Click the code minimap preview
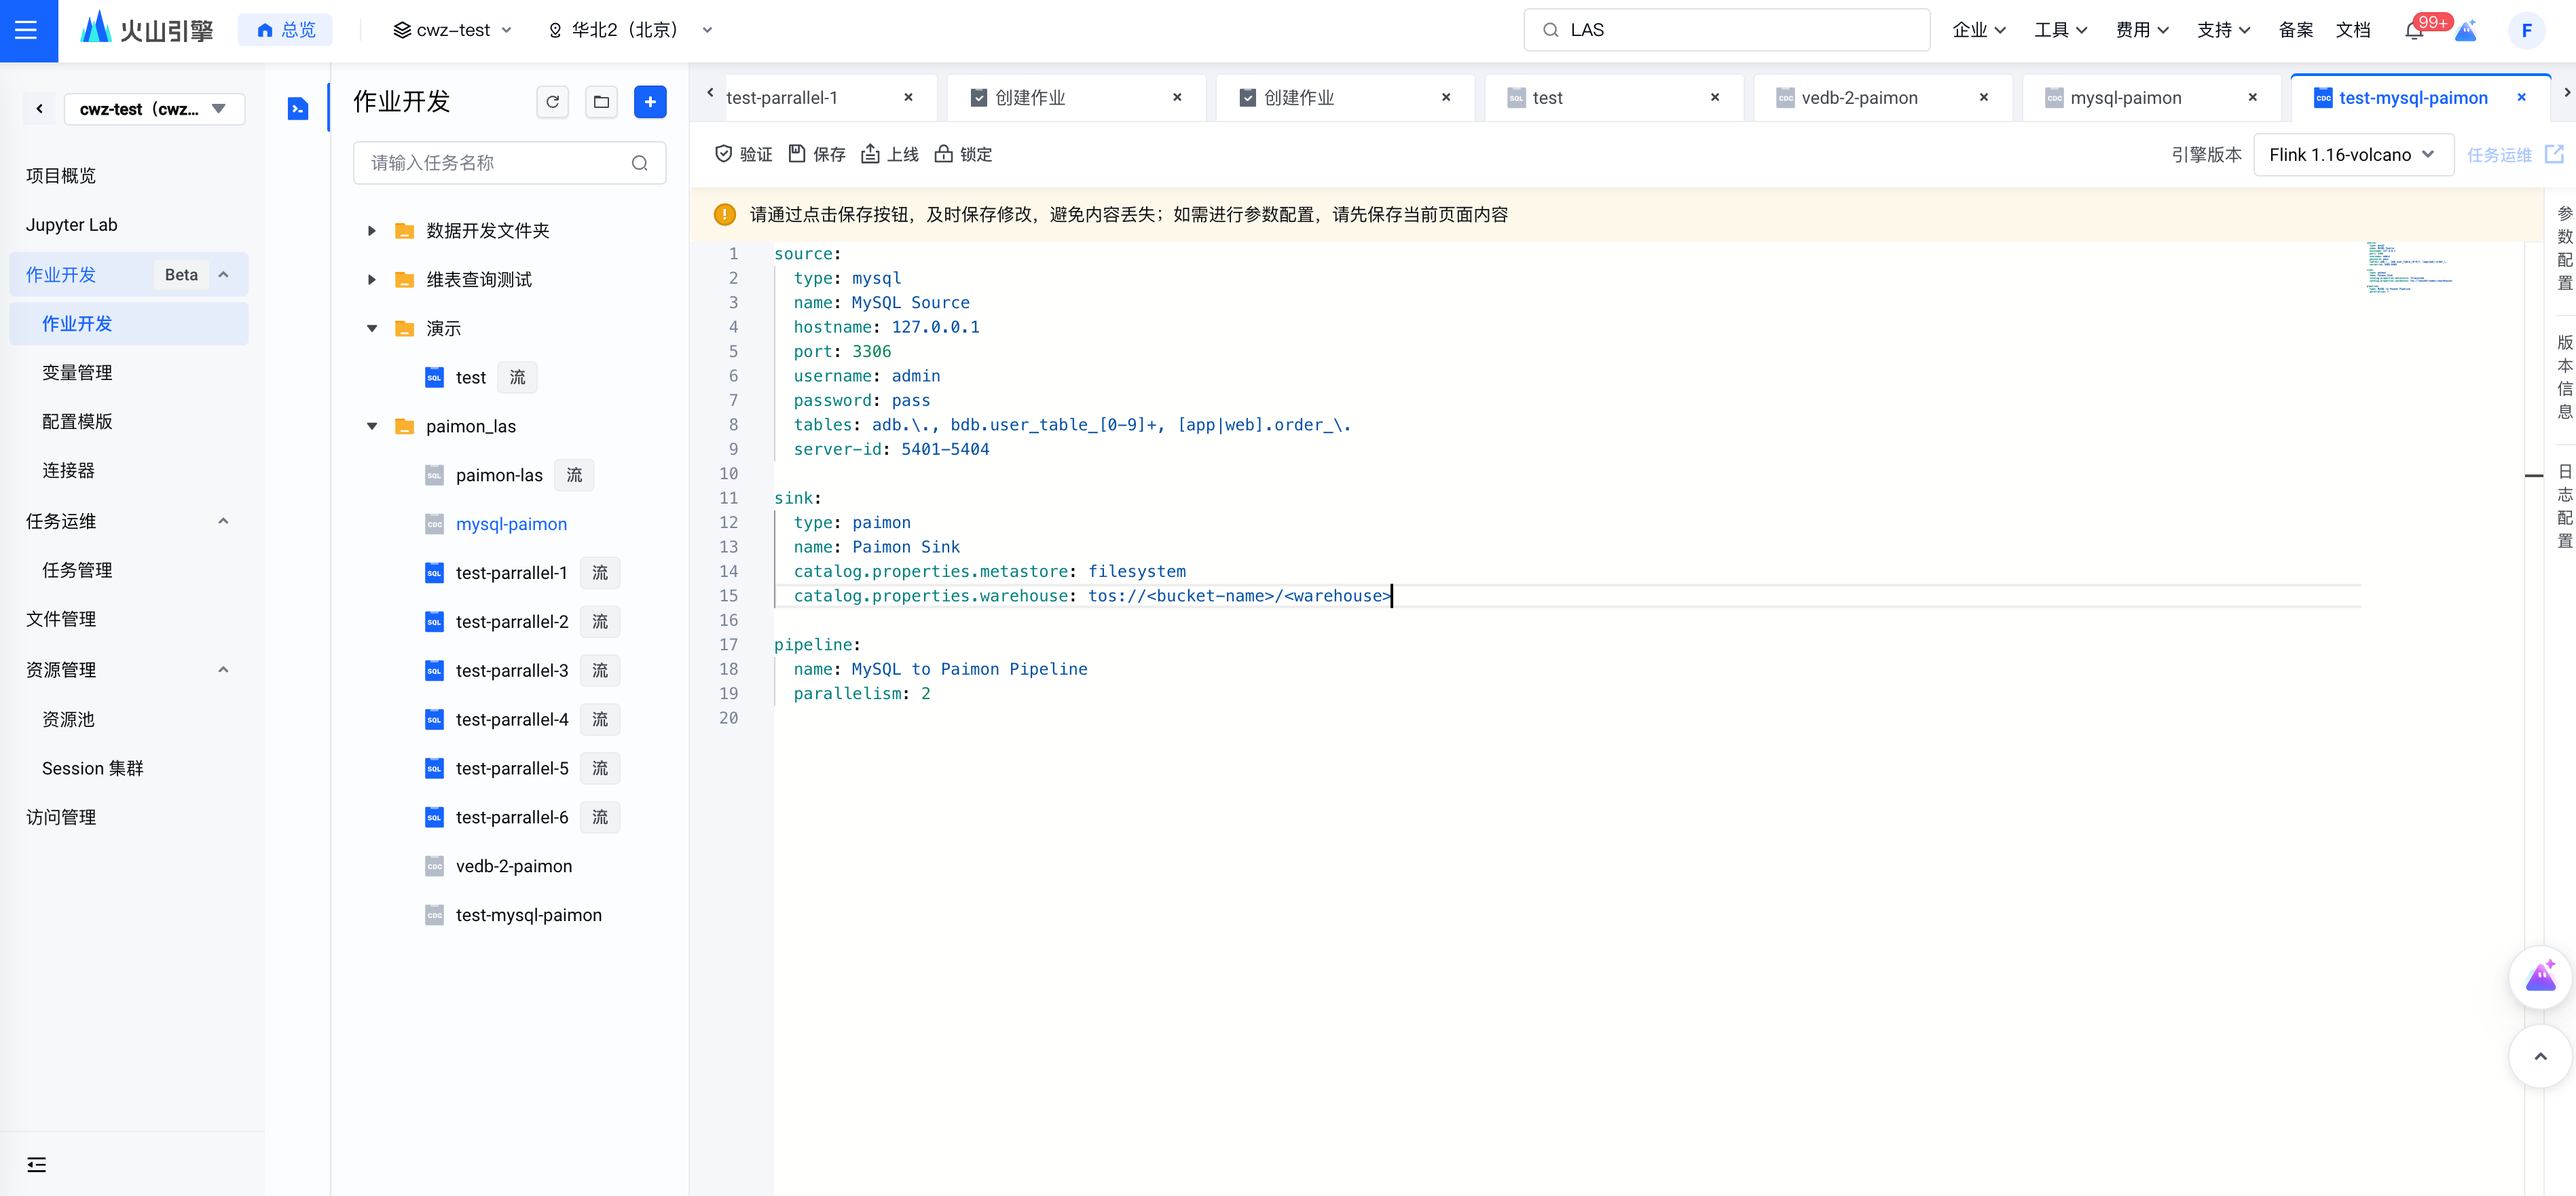 (x=2409, y=267)
